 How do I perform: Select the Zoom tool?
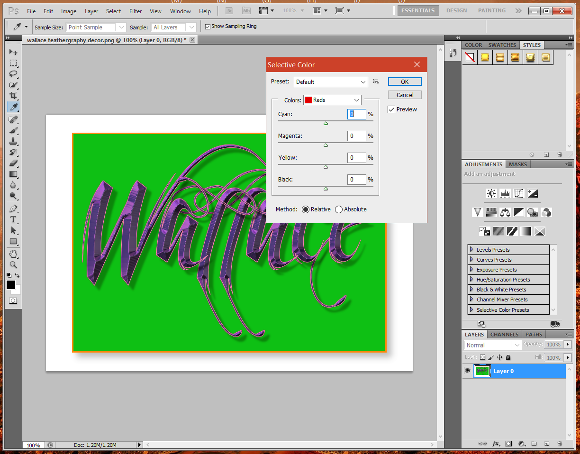pyautogui.click(x=13, y=265)
